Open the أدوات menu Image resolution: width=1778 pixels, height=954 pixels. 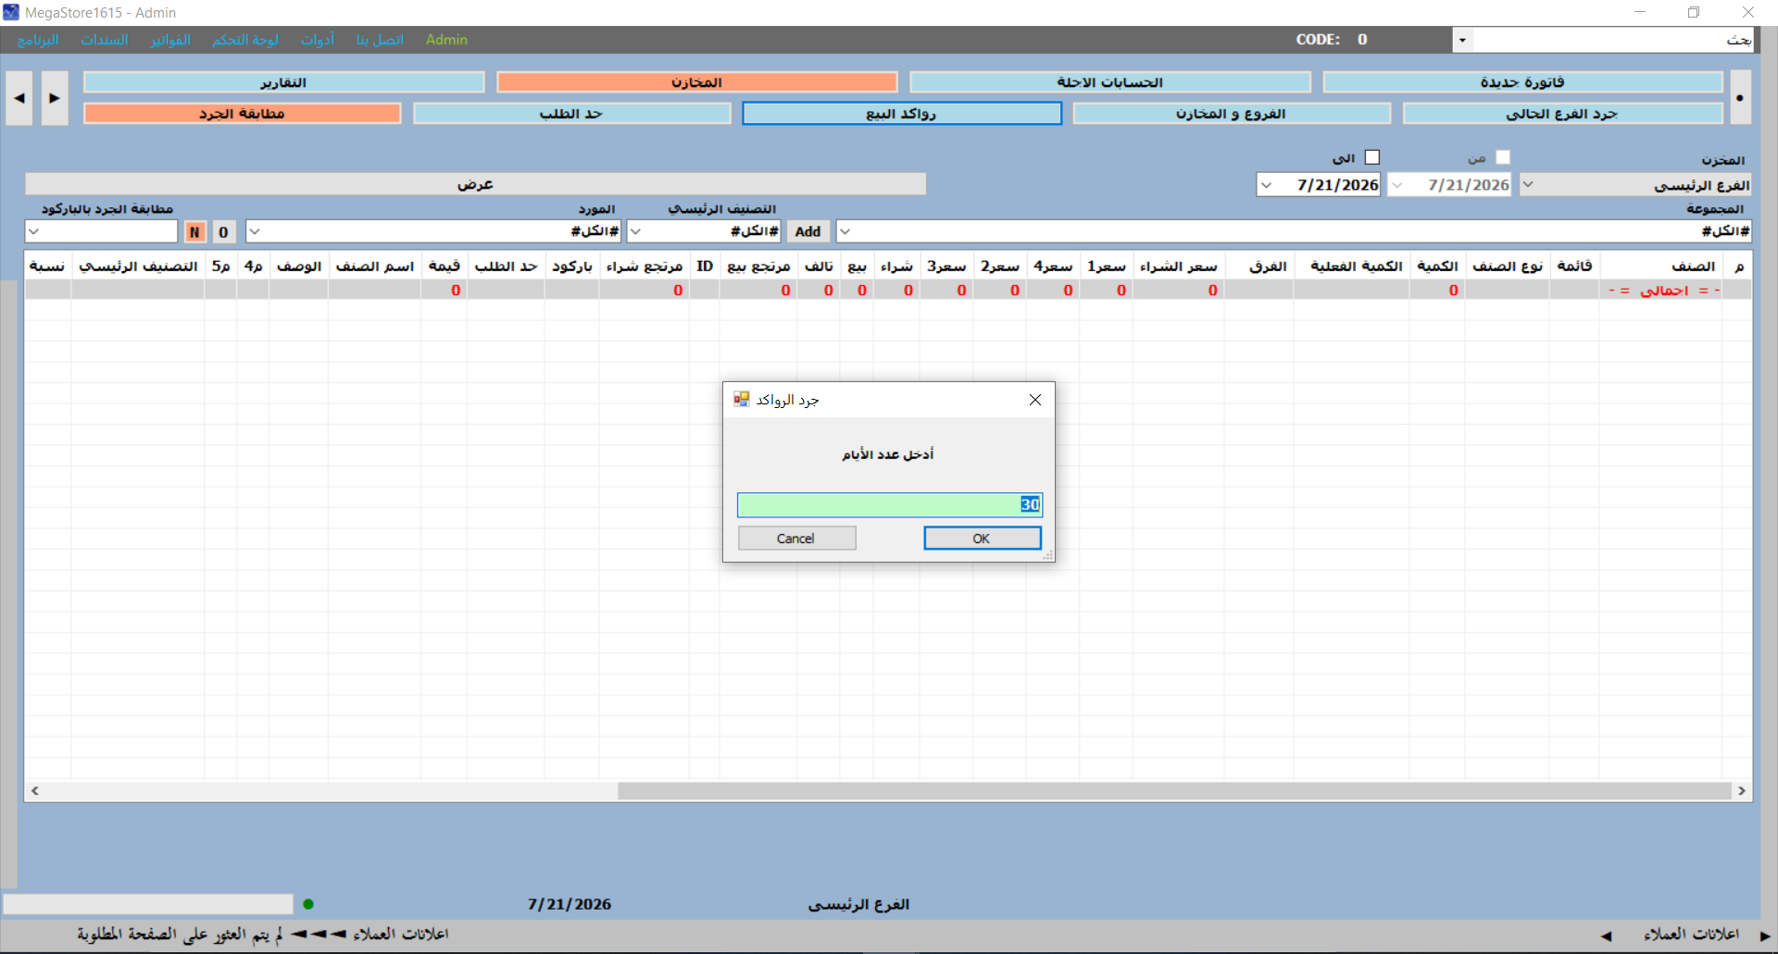pos(318,40)
